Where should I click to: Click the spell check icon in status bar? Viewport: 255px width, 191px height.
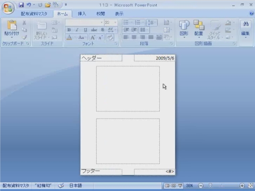61,185
